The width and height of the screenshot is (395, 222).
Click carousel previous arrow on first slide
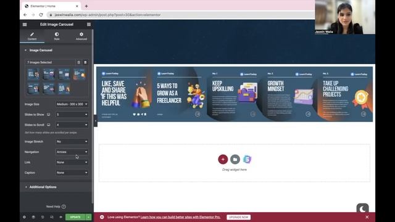click(x=102, y=94)
